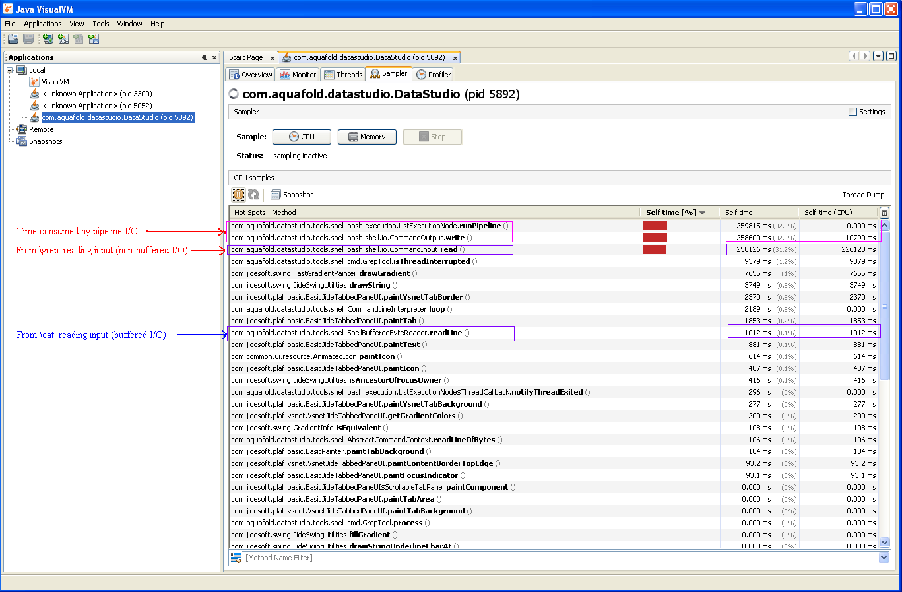
Task: Click the Stop sampling button
Action: click(432, 137)
